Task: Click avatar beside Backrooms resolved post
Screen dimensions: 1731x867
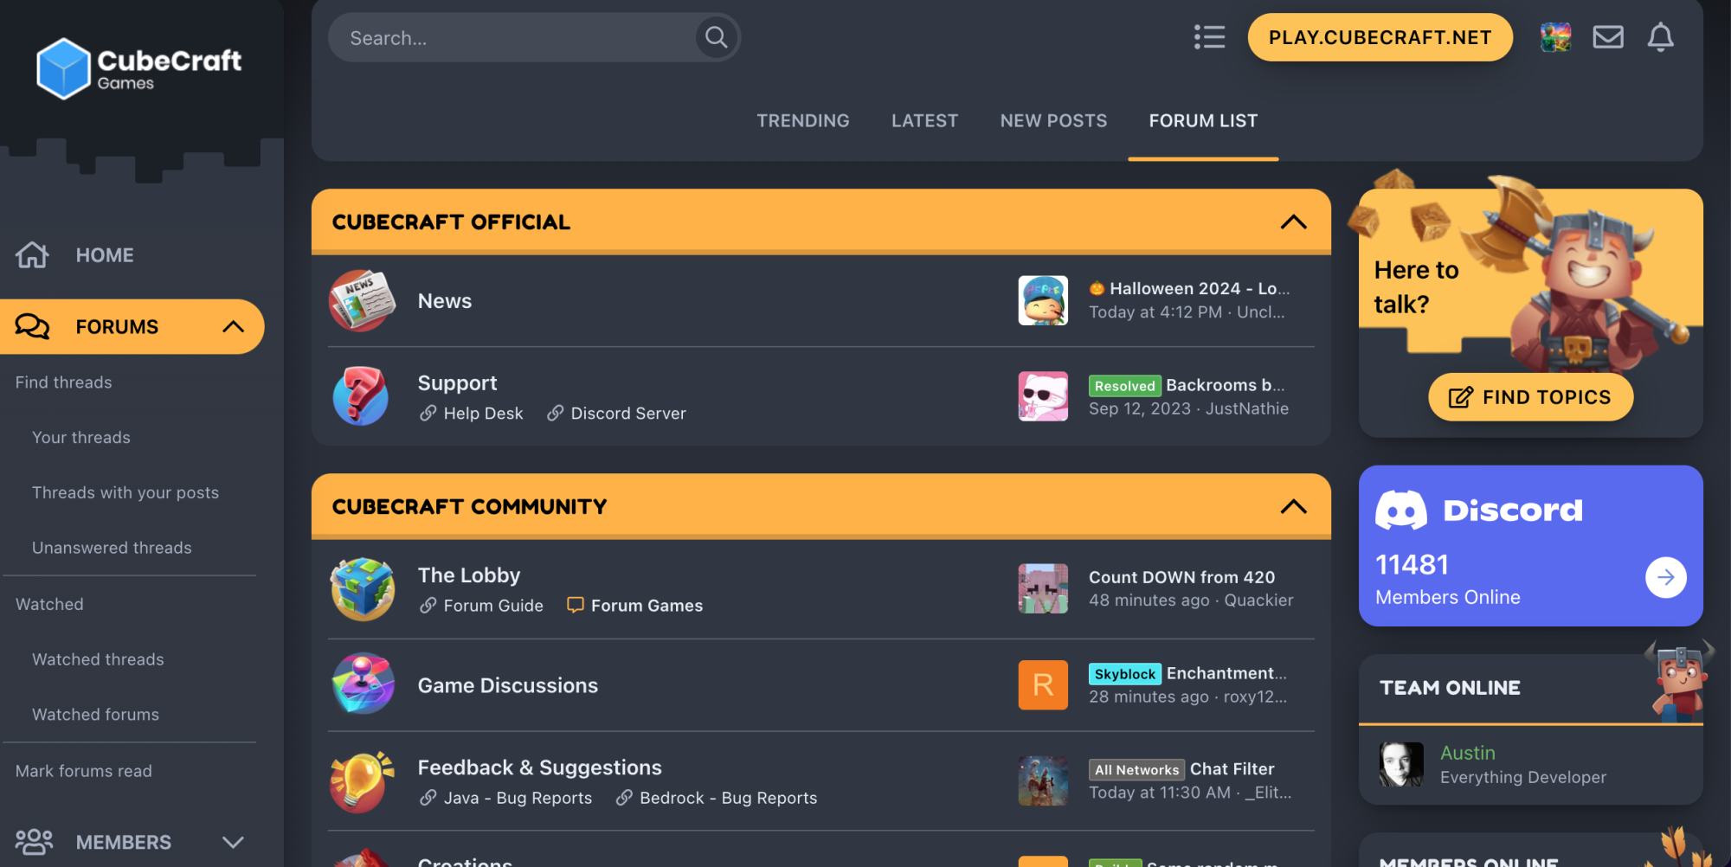Action: (1043, 396)
